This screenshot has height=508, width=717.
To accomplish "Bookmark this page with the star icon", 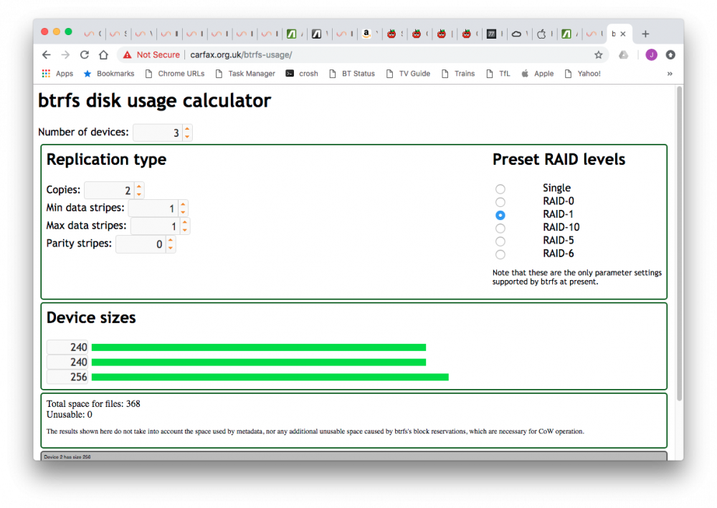I will point(598,55).
